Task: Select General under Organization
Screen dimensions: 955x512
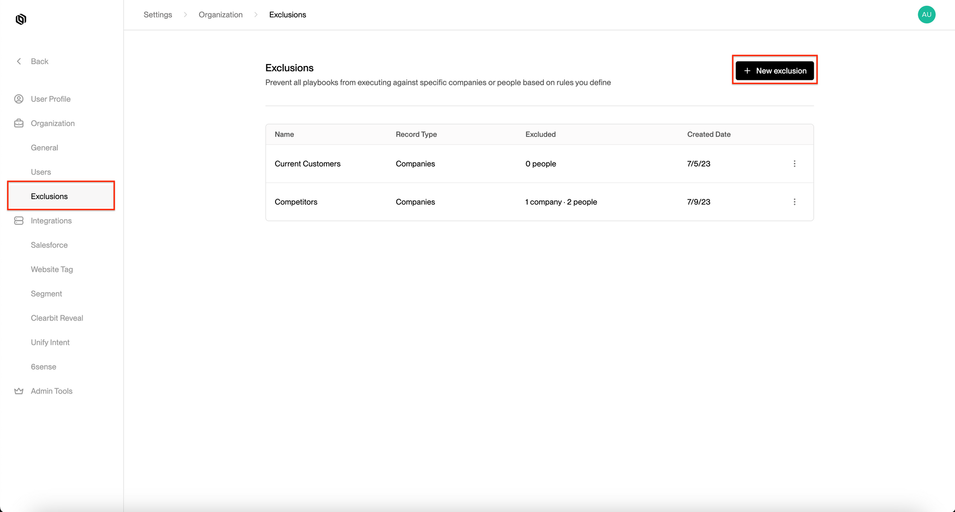Action: click(x=44, y=148)
